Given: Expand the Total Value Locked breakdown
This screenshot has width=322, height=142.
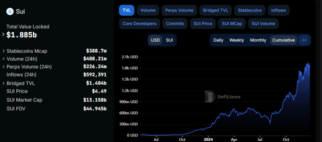Looking at the screenshot, I should (x=3, y=34).
